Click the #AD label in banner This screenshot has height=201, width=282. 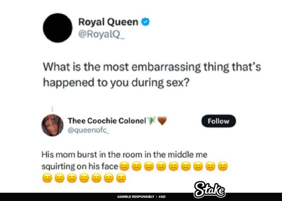point(163,197)
